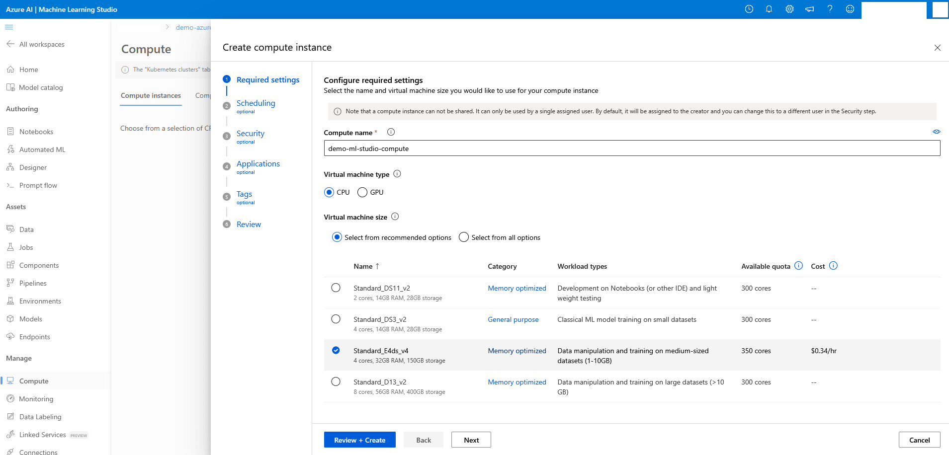
Task: Select Automated ML in the sidebar
Action: [42, 149]
